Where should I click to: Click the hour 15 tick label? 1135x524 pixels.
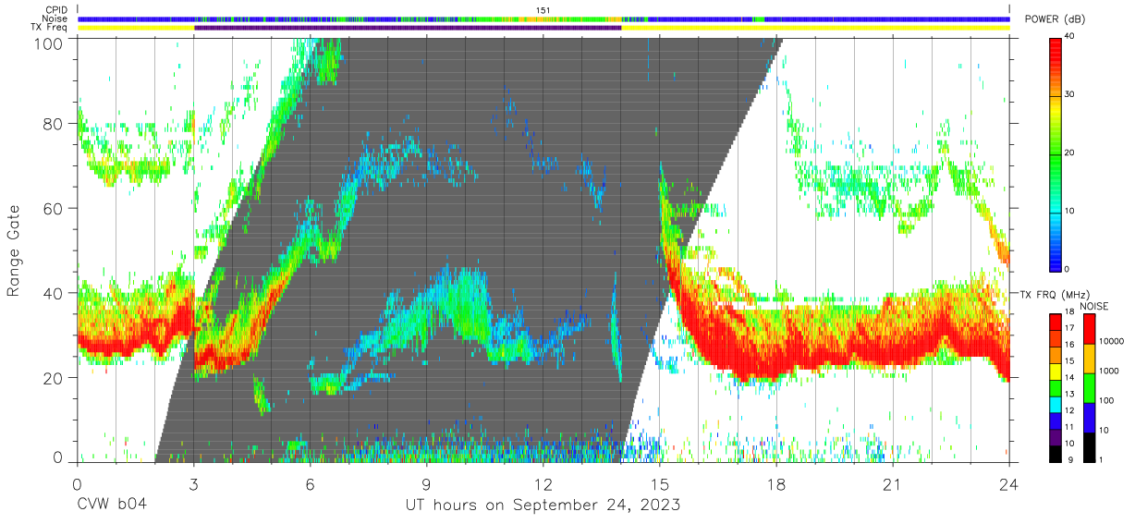click(x=660, y=483)
